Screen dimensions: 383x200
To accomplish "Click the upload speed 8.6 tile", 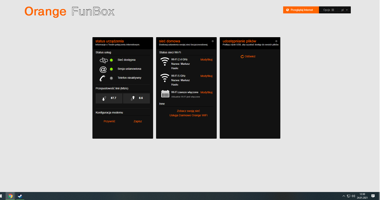I will pos(137,98).
